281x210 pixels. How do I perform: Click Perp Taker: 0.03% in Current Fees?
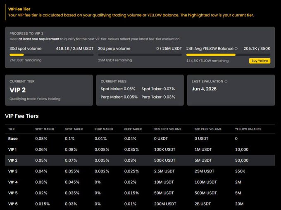click(158, 97)
